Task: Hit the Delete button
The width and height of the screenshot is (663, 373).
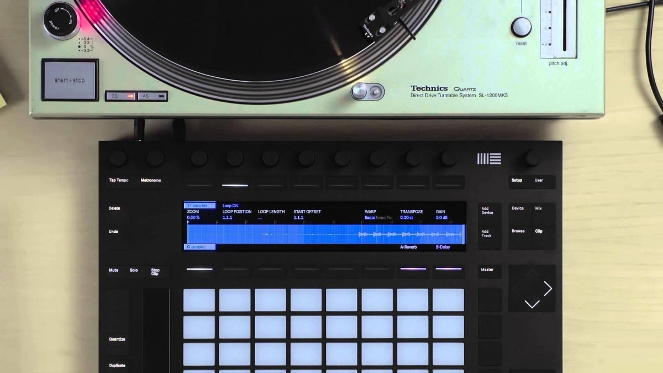Action: tap(114, 208)
